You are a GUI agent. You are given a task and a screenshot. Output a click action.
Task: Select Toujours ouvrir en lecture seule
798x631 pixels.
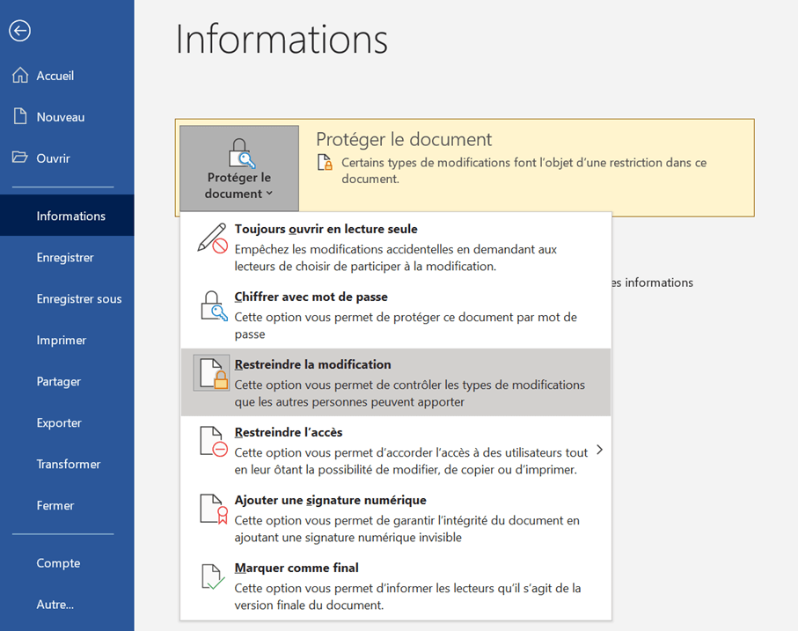[x=396, y=246]
